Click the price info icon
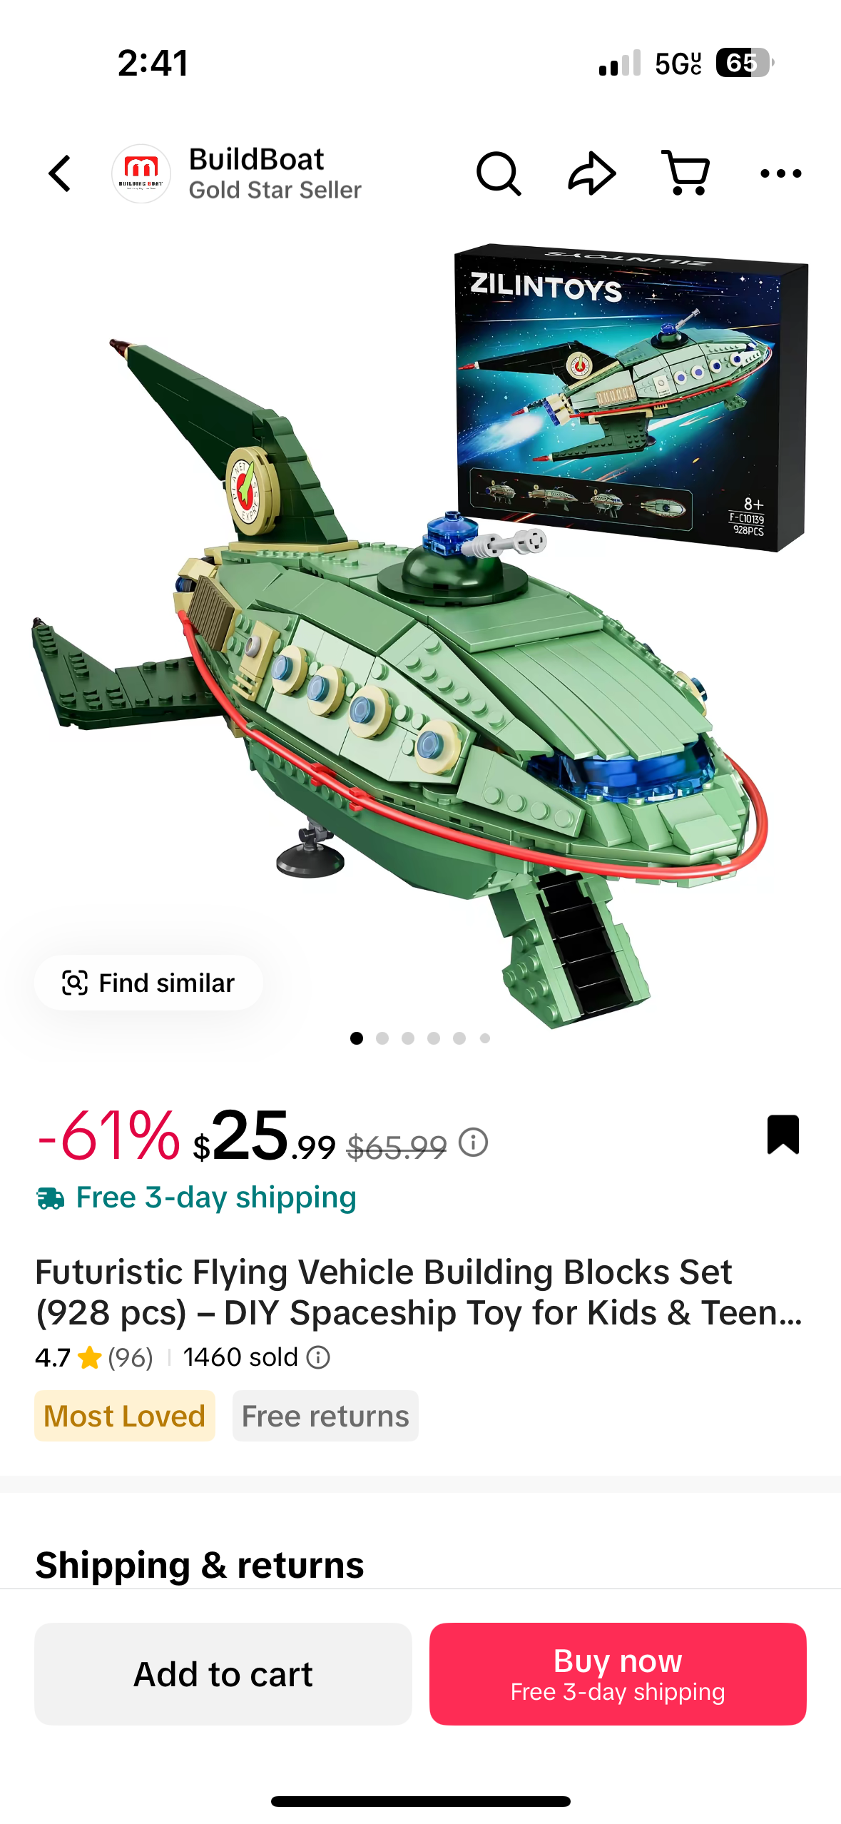The image size is (841, 1824). point(473,1142)
